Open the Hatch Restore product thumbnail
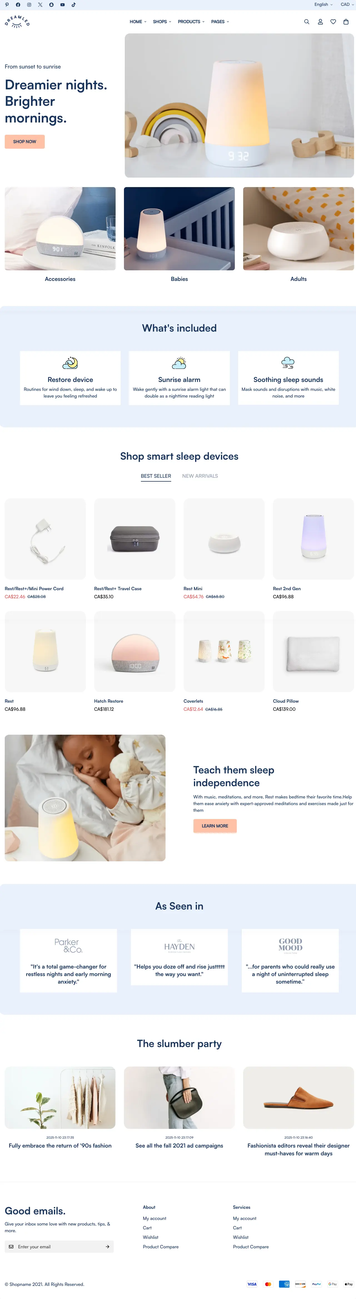Viewport: 356px width, 1299px height. click(x=135, y=651)
